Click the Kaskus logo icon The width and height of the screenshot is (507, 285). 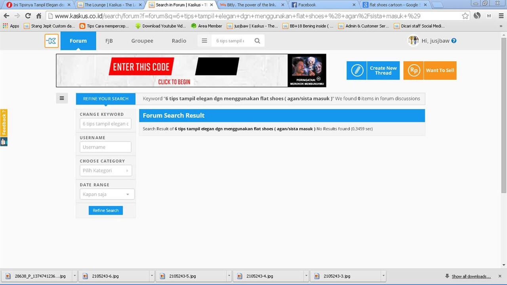pos(51,41)
